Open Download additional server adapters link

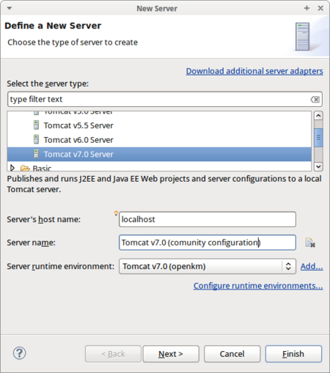pos(254,71)
